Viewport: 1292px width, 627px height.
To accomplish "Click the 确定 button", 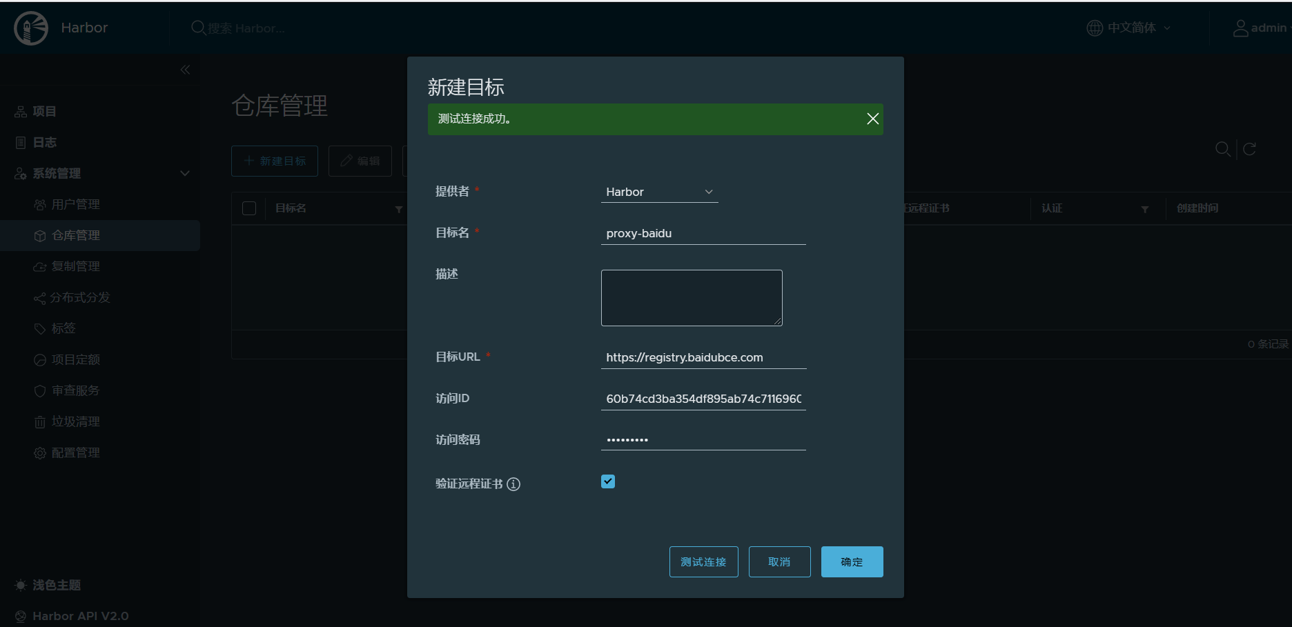I will click(x=852, y=561).
